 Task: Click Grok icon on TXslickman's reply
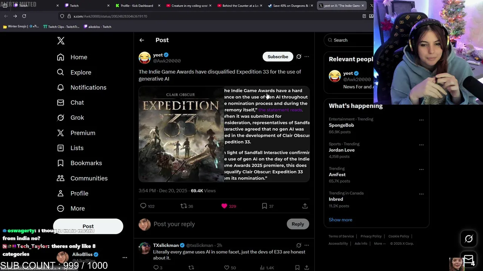(x=299, y=245)
